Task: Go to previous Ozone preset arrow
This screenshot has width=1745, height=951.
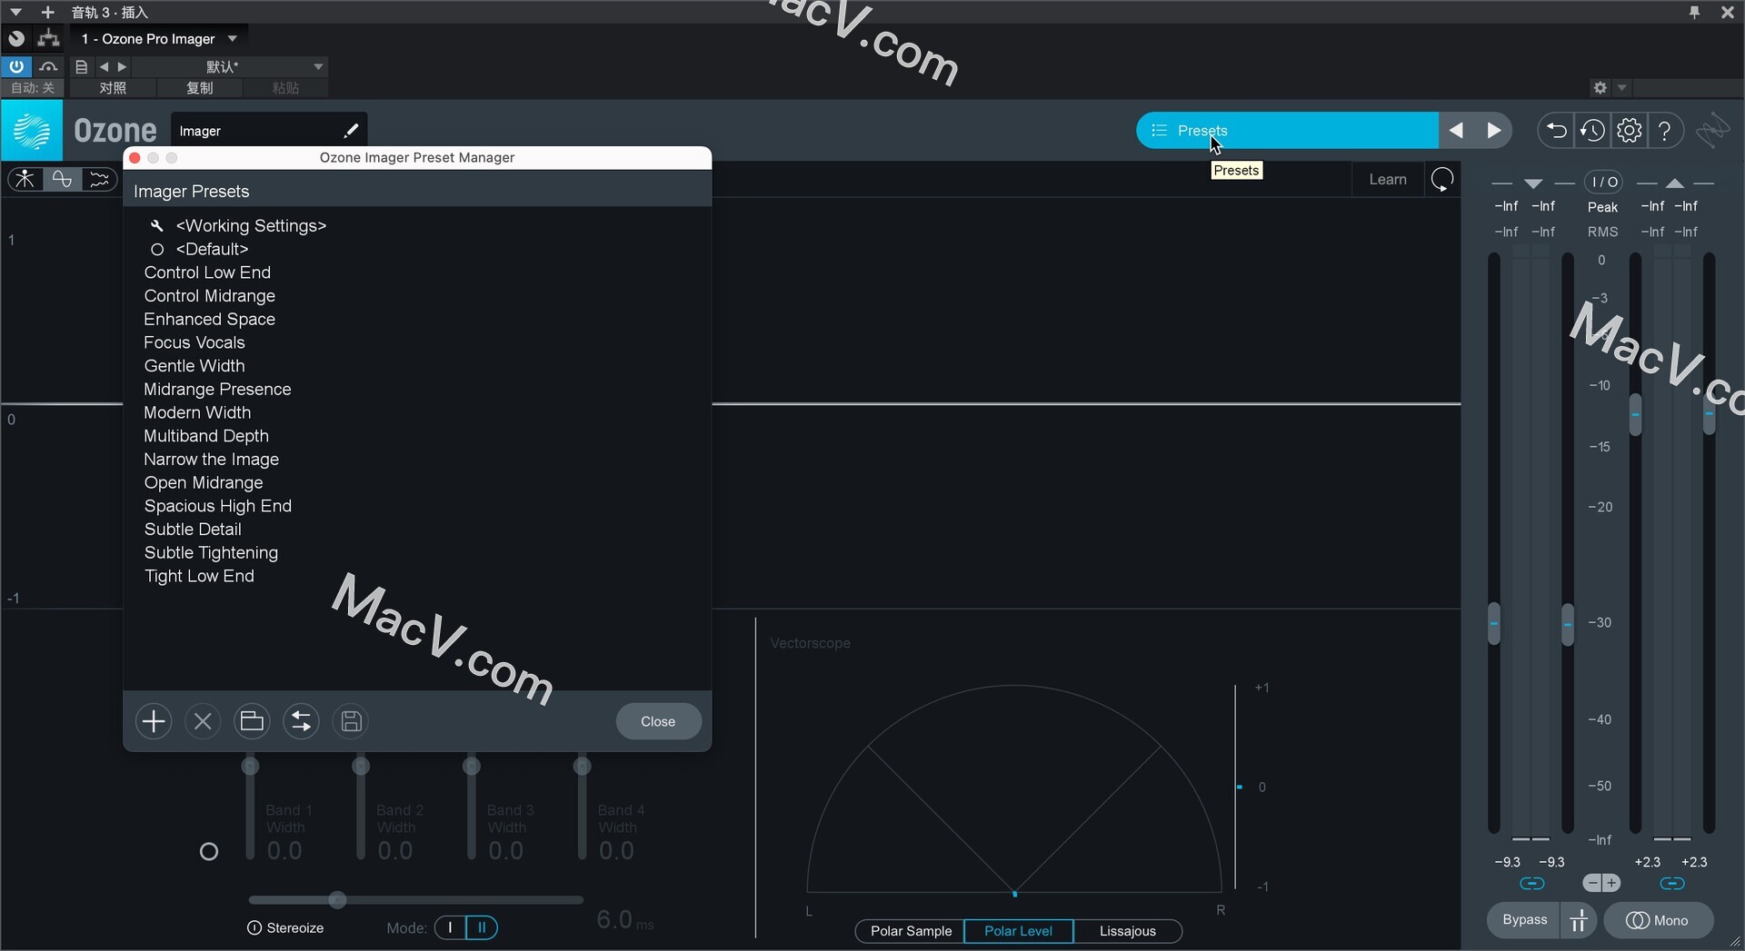Action: coord(1456,131)
